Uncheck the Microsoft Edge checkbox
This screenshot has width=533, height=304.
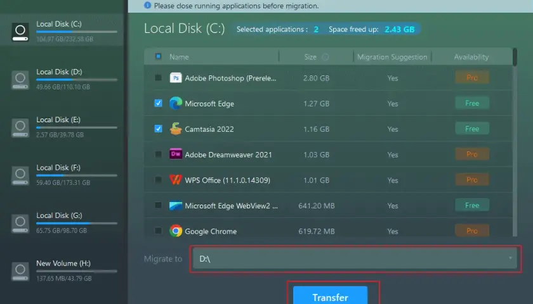click(158, 103)
